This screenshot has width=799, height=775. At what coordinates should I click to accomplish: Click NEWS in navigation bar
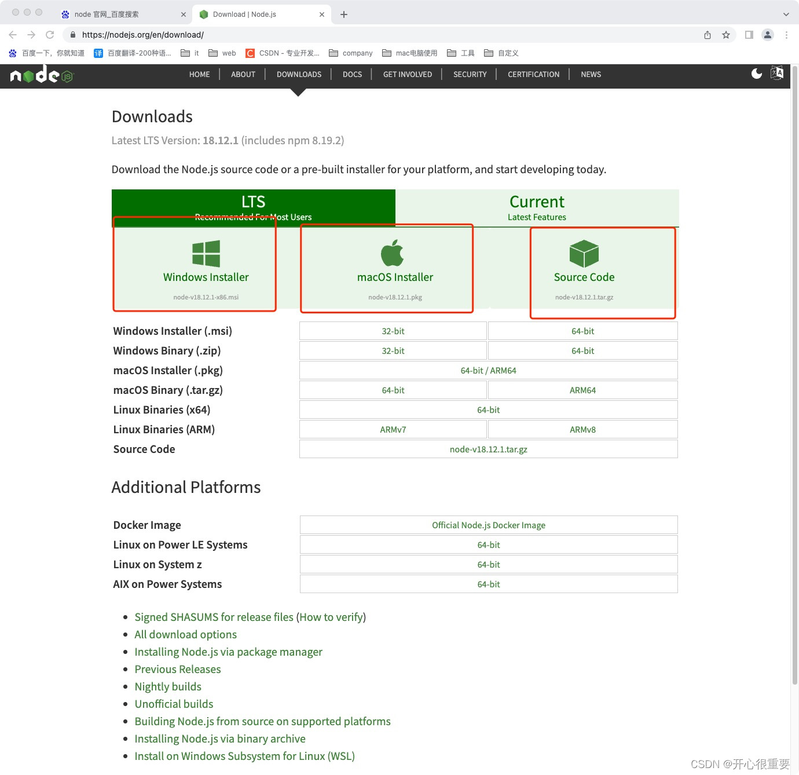(591, 74)
